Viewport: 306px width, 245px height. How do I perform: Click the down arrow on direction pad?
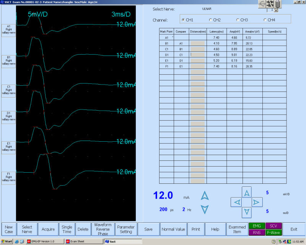[247, 212]
